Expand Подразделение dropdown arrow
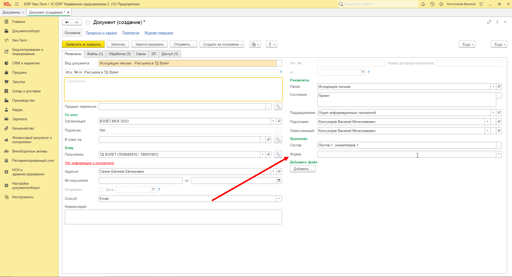 [493, 113]
